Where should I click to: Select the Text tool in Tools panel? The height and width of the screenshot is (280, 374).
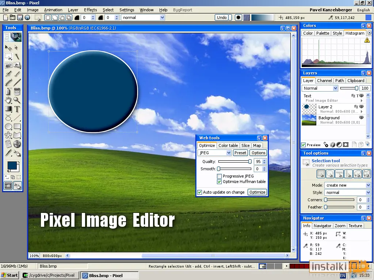pyautogui.click(x=17, y=109)
